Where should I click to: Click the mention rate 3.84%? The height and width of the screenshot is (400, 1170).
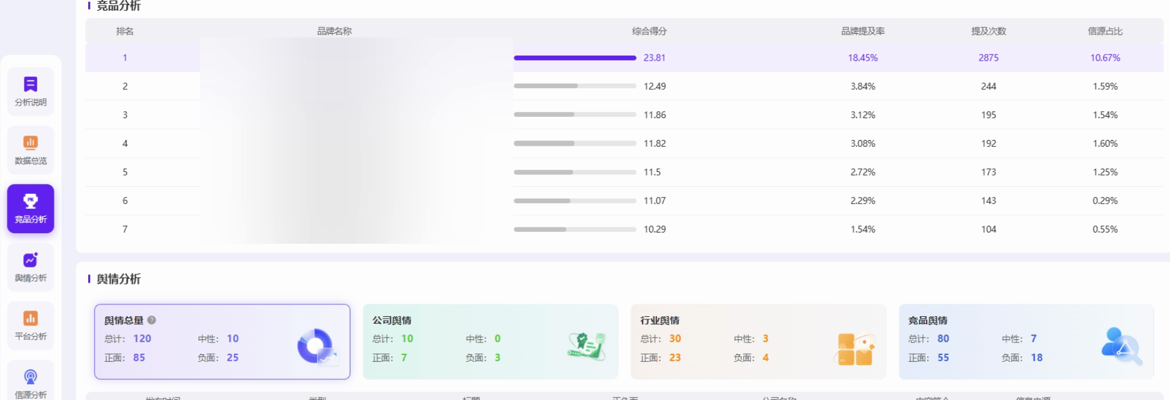tap(863, 86)
